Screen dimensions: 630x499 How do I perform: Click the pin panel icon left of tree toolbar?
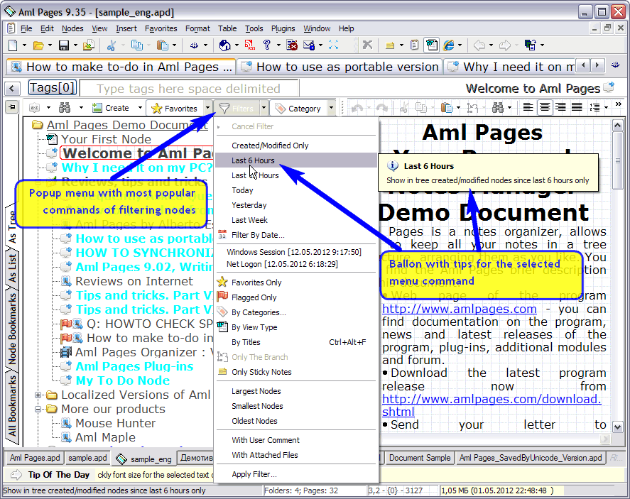[12, 106]
